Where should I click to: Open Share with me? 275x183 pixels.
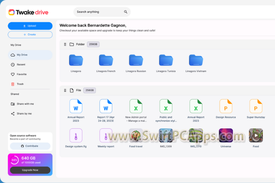click(22, 104)
